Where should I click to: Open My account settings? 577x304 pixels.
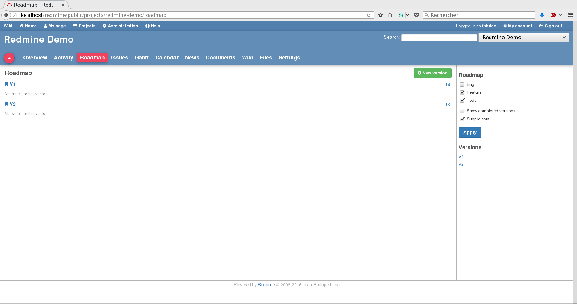coord(517,26)
